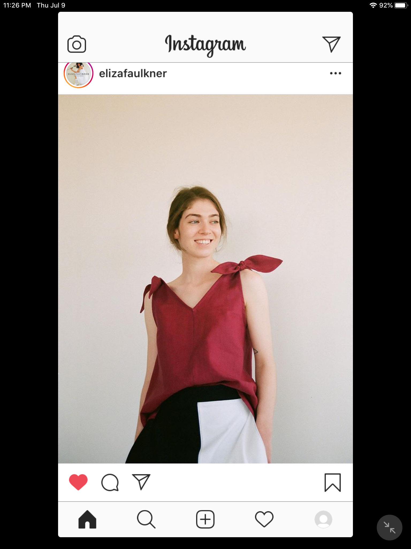
Task: Shrink view with the collapse arrows button
Action: 389,527
